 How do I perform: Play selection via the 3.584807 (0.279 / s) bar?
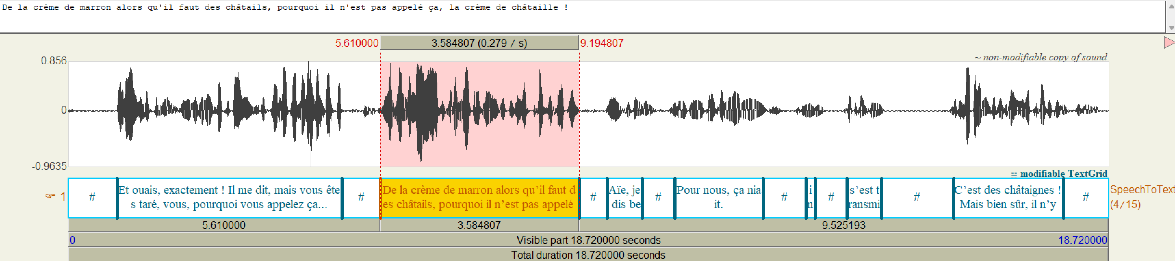pyautogui.click(x=479, y=43)
